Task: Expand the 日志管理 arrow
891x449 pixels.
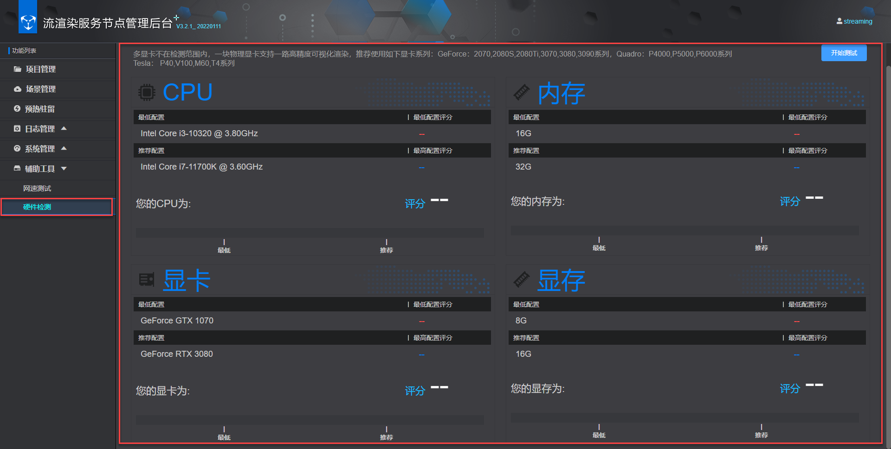Action: pyautogui.click(x=64, y=128)
